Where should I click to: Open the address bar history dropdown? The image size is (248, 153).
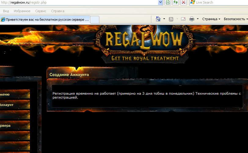(x=161, y=2)
